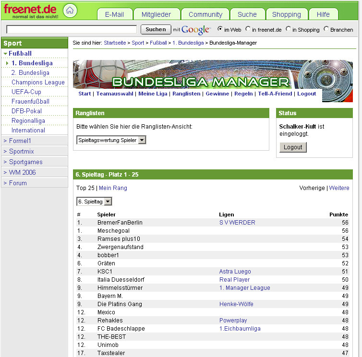Open Regionalliga in the sidebar
Viewport: 362px width, 357px height.
click(28, 120)
